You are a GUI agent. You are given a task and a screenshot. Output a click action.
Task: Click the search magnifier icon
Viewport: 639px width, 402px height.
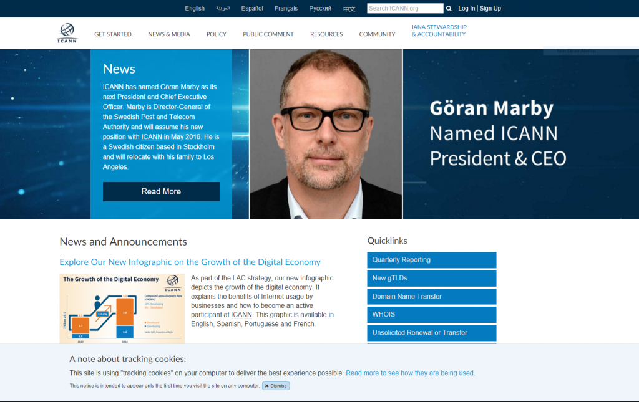[x=449, y=9]
